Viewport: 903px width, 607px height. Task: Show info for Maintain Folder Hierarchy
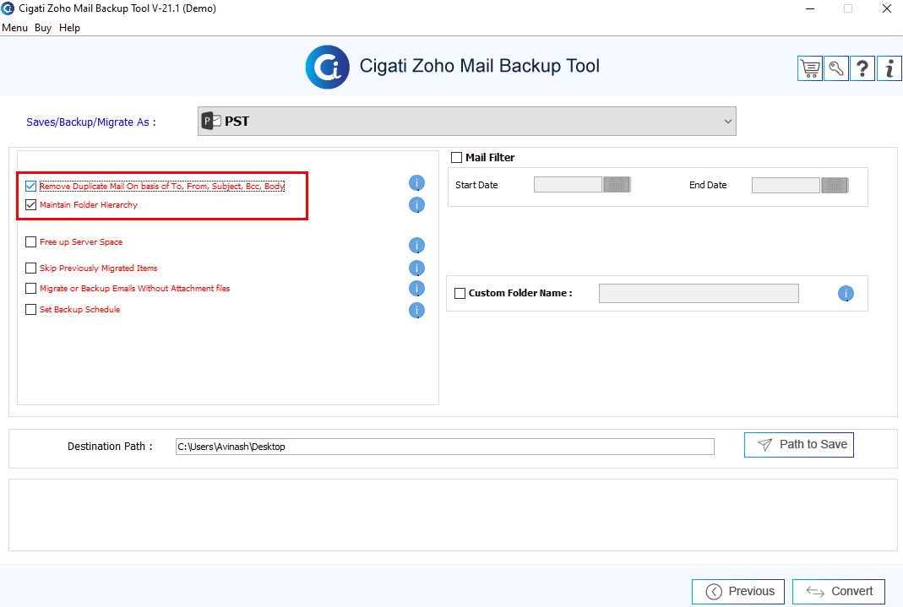(416, 205)
